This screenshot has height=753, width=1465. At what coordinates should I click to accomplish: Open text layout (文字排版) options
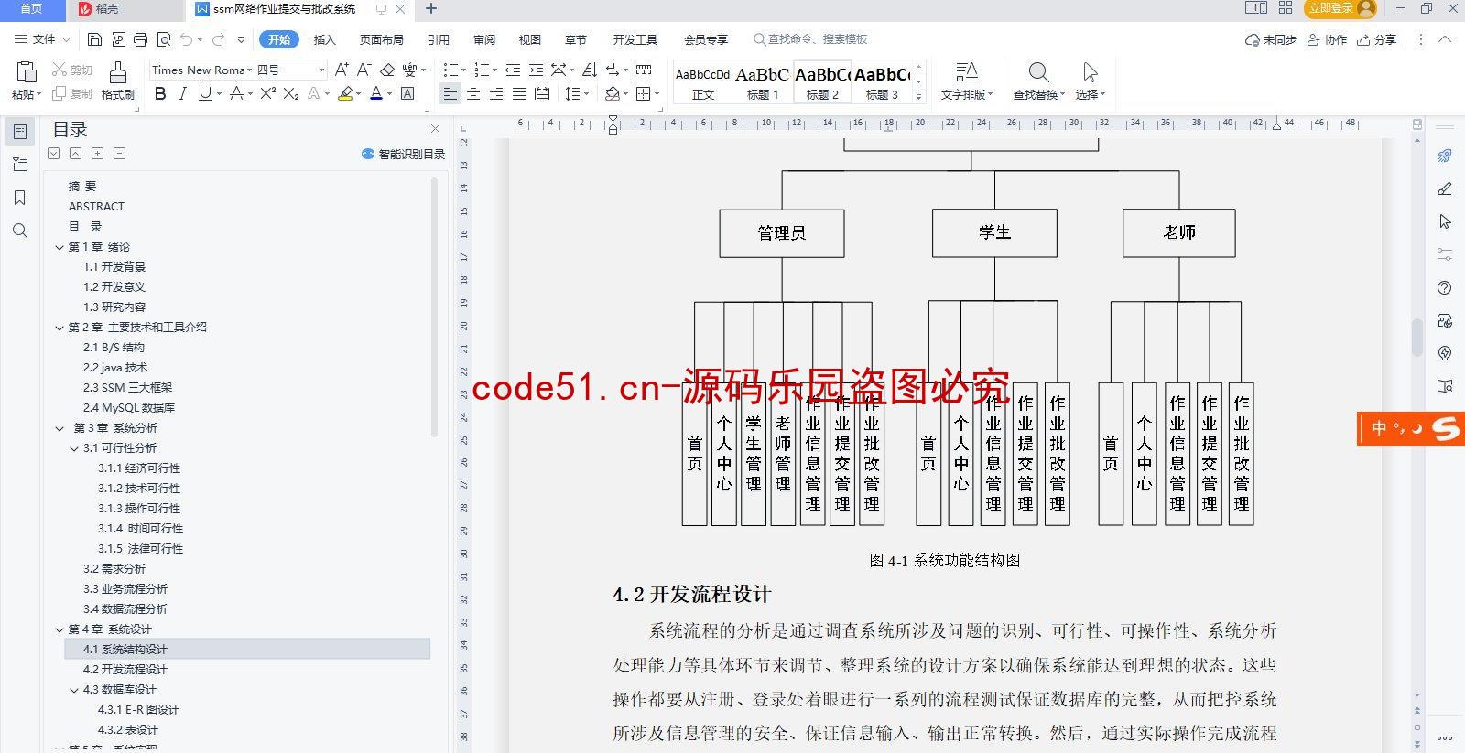tap(966, 81)
